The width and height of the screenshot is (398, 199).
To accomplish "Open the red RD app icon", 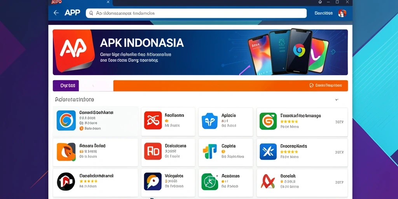I will pyautogui.click(x=153, y=151).
